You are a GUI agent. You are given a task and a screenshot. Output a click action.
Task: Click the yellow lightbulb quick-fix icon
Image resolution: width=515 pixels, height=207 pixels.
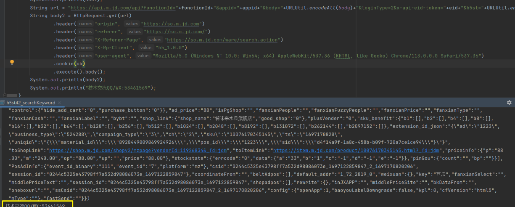tap(12, 62)
